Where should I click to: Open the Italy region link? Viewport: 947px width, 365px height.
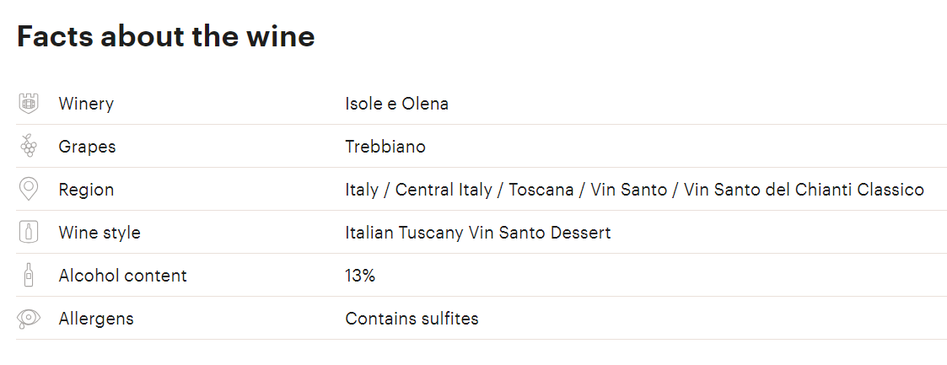pos(362,190)
